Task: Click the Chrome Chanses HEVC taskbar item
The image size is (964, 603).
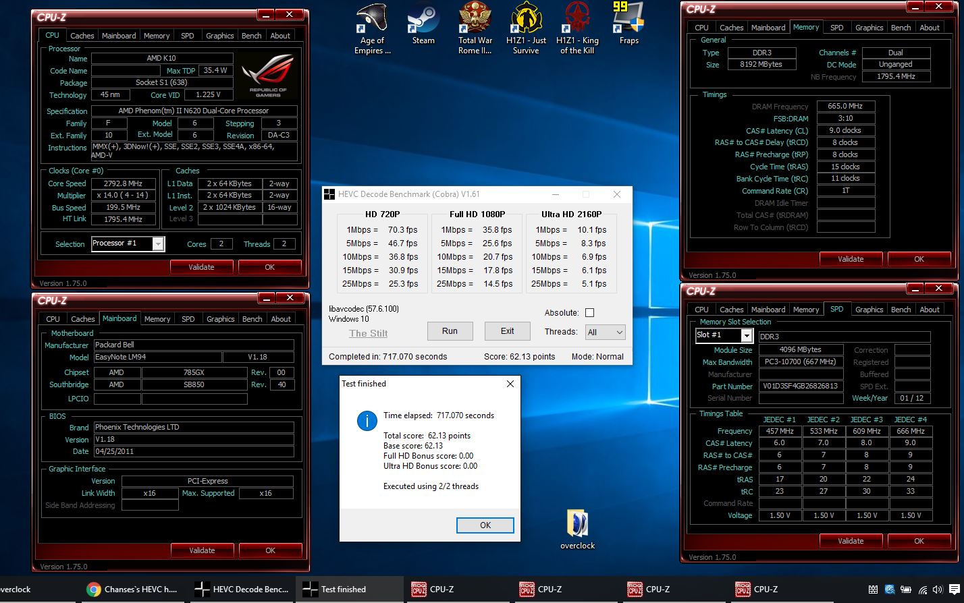Action: (x=133, y=589)
